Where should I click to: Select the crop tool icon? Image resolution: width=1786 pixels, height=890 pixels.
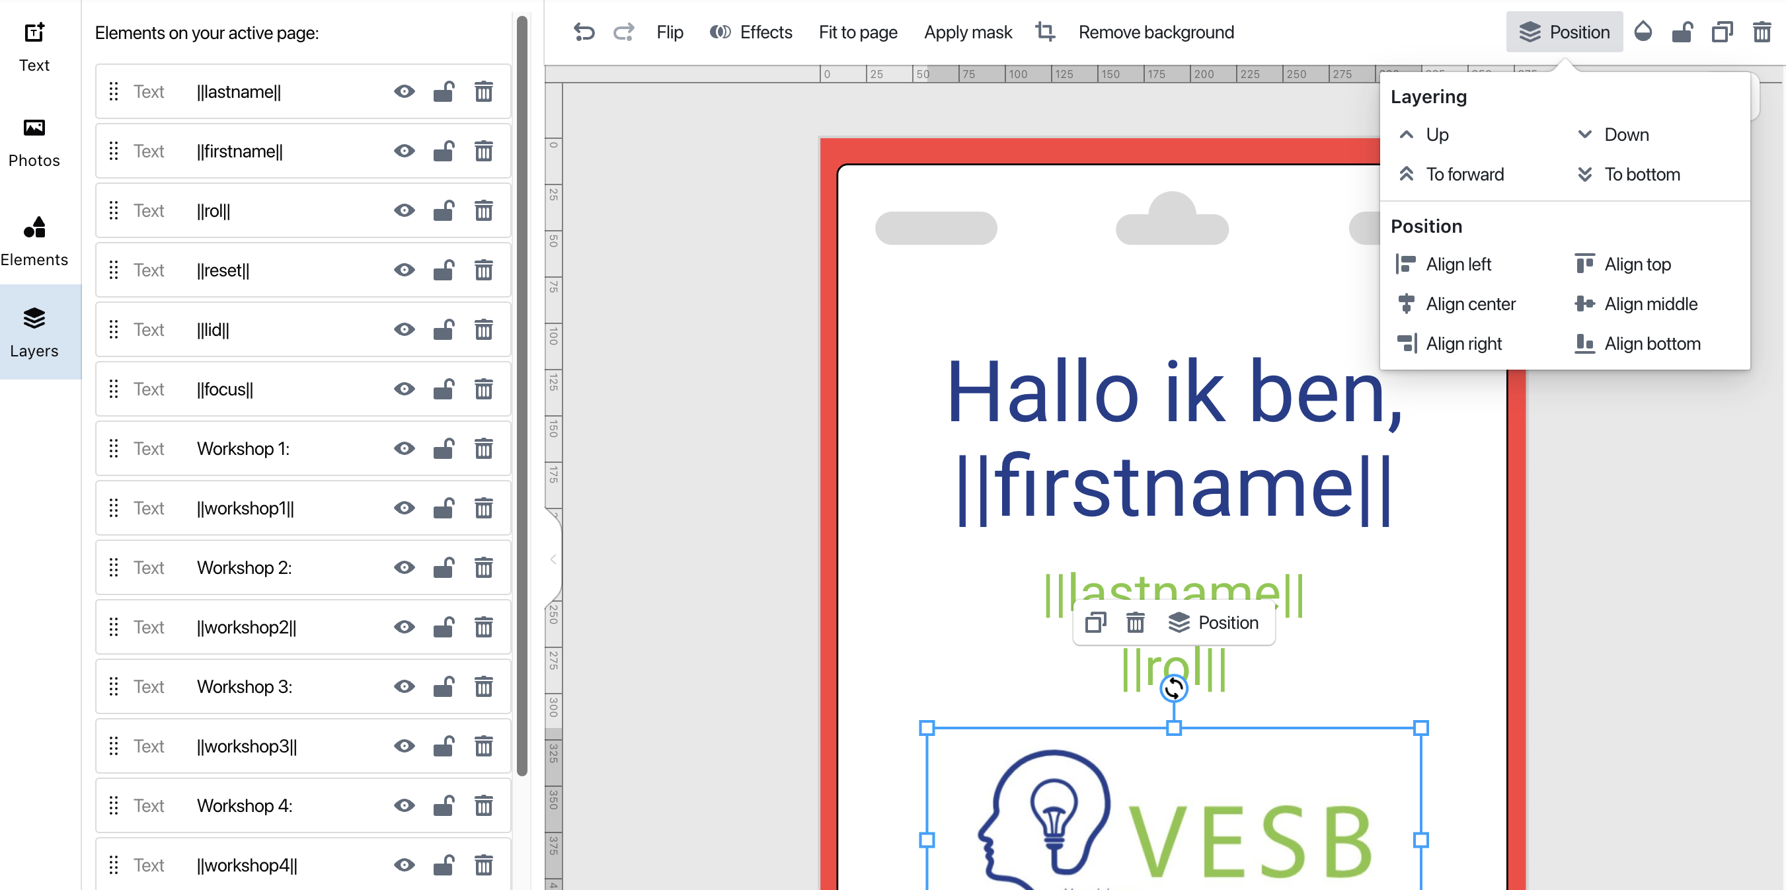click(1045, 32)
